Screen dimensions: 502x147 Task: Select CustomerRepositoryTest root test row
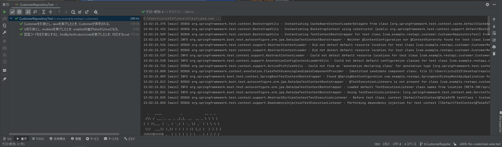pos(74,19)
